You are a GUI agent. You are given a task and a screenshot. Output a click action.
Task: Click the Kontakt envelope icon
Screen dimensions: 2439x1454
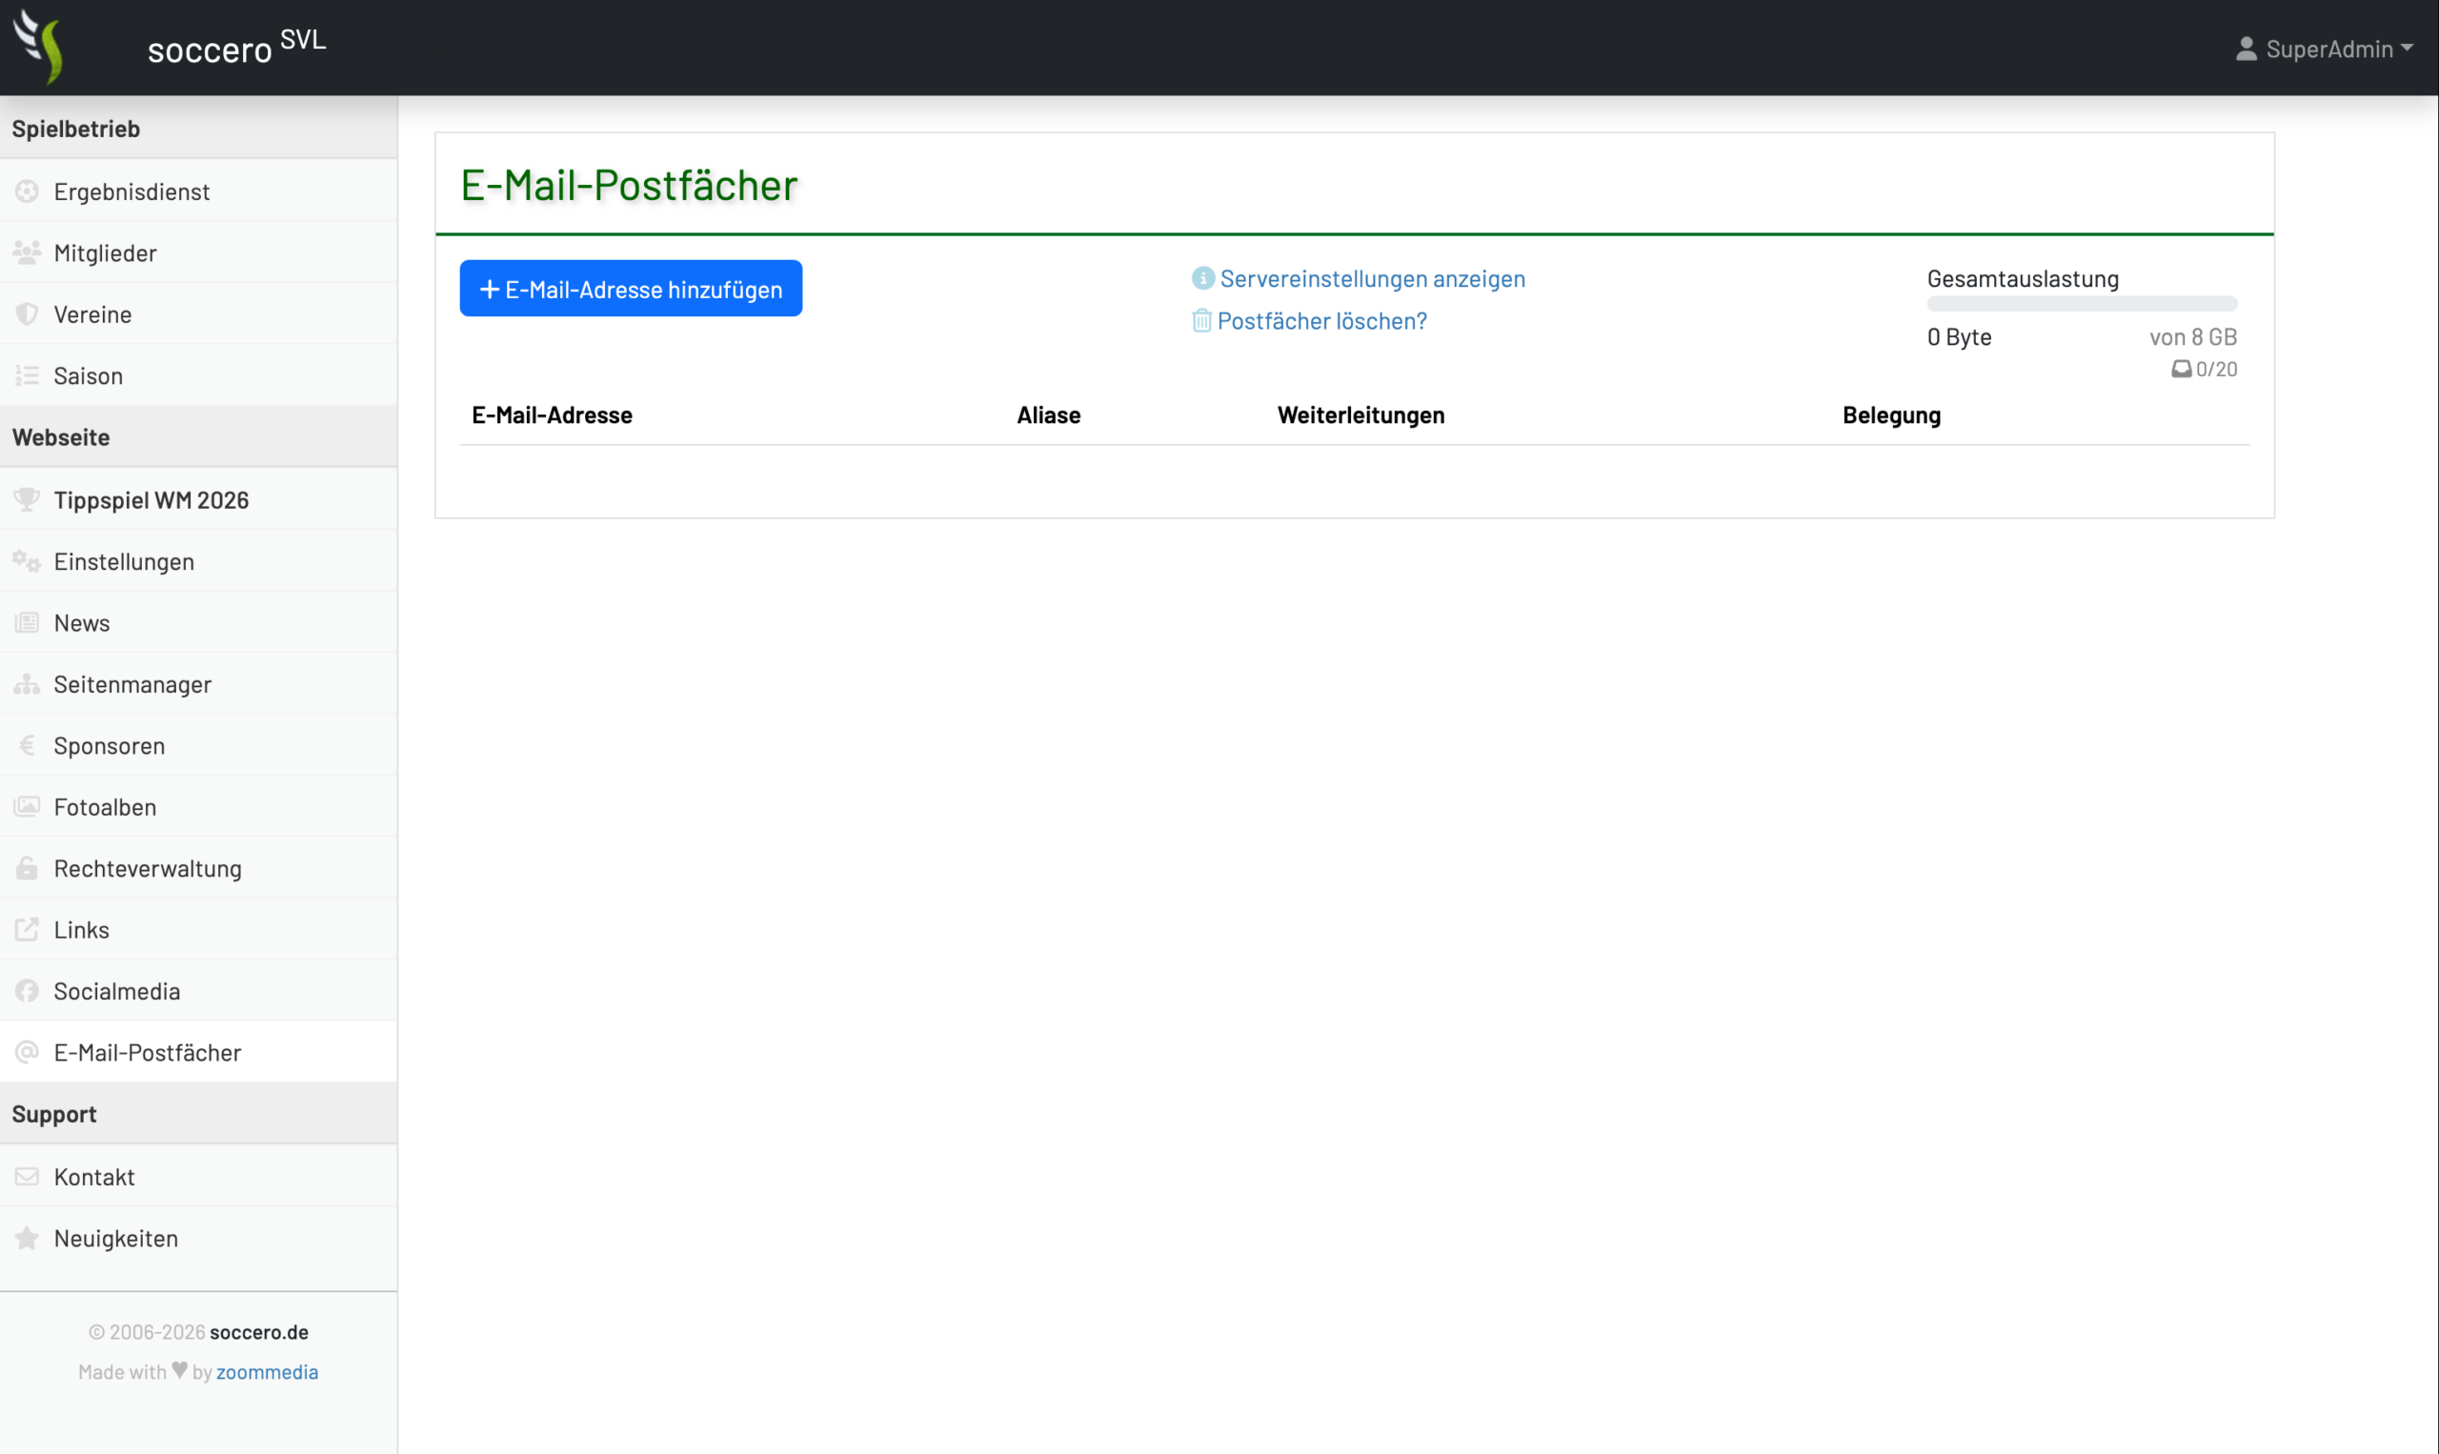(27, 1177)
